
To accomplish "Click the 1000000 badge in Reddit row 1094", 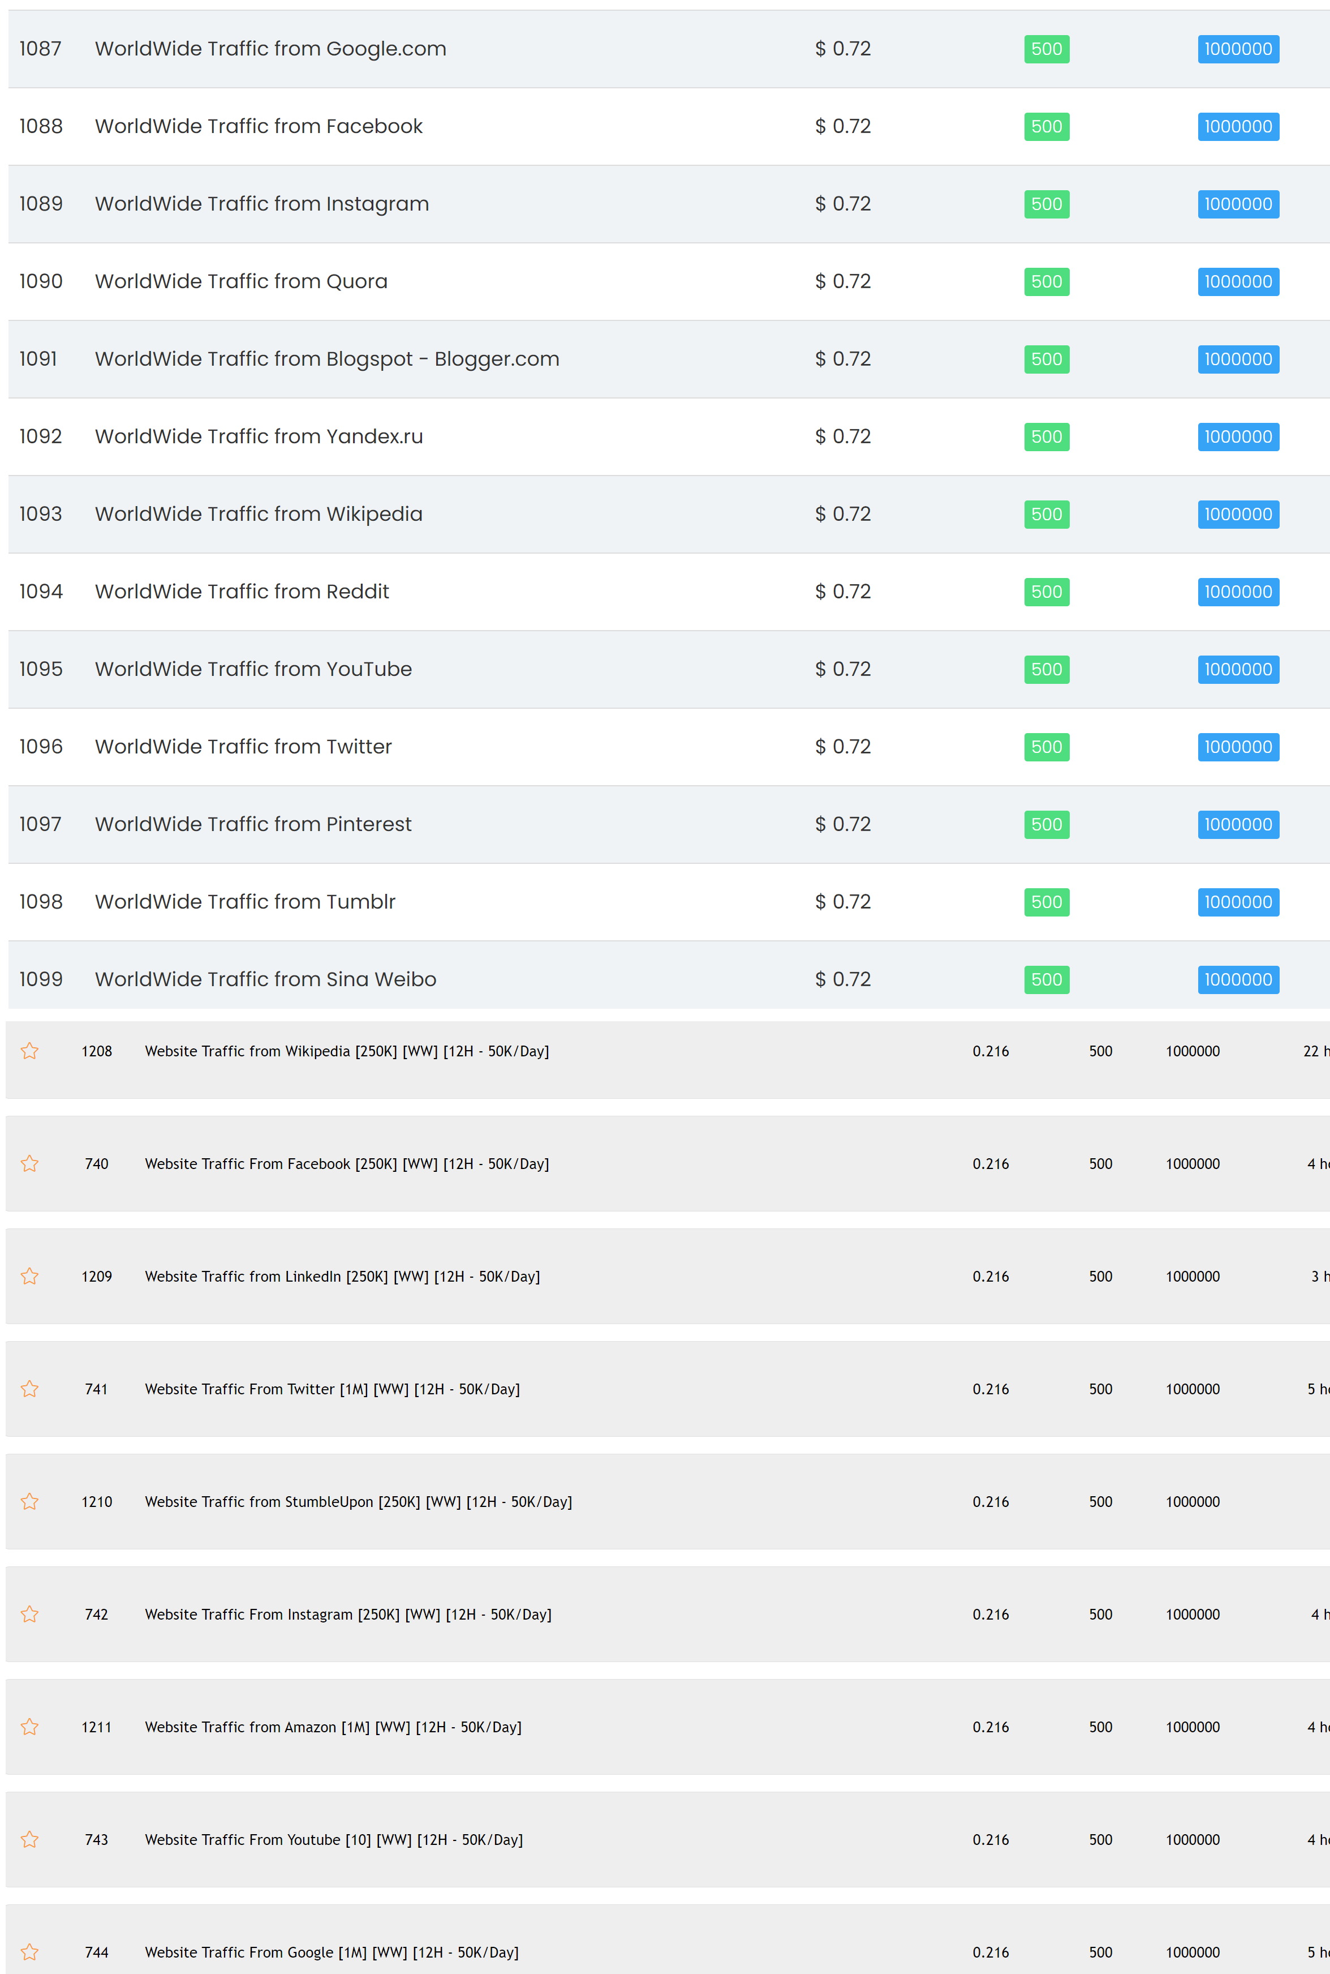I will tap(1238, 592).
